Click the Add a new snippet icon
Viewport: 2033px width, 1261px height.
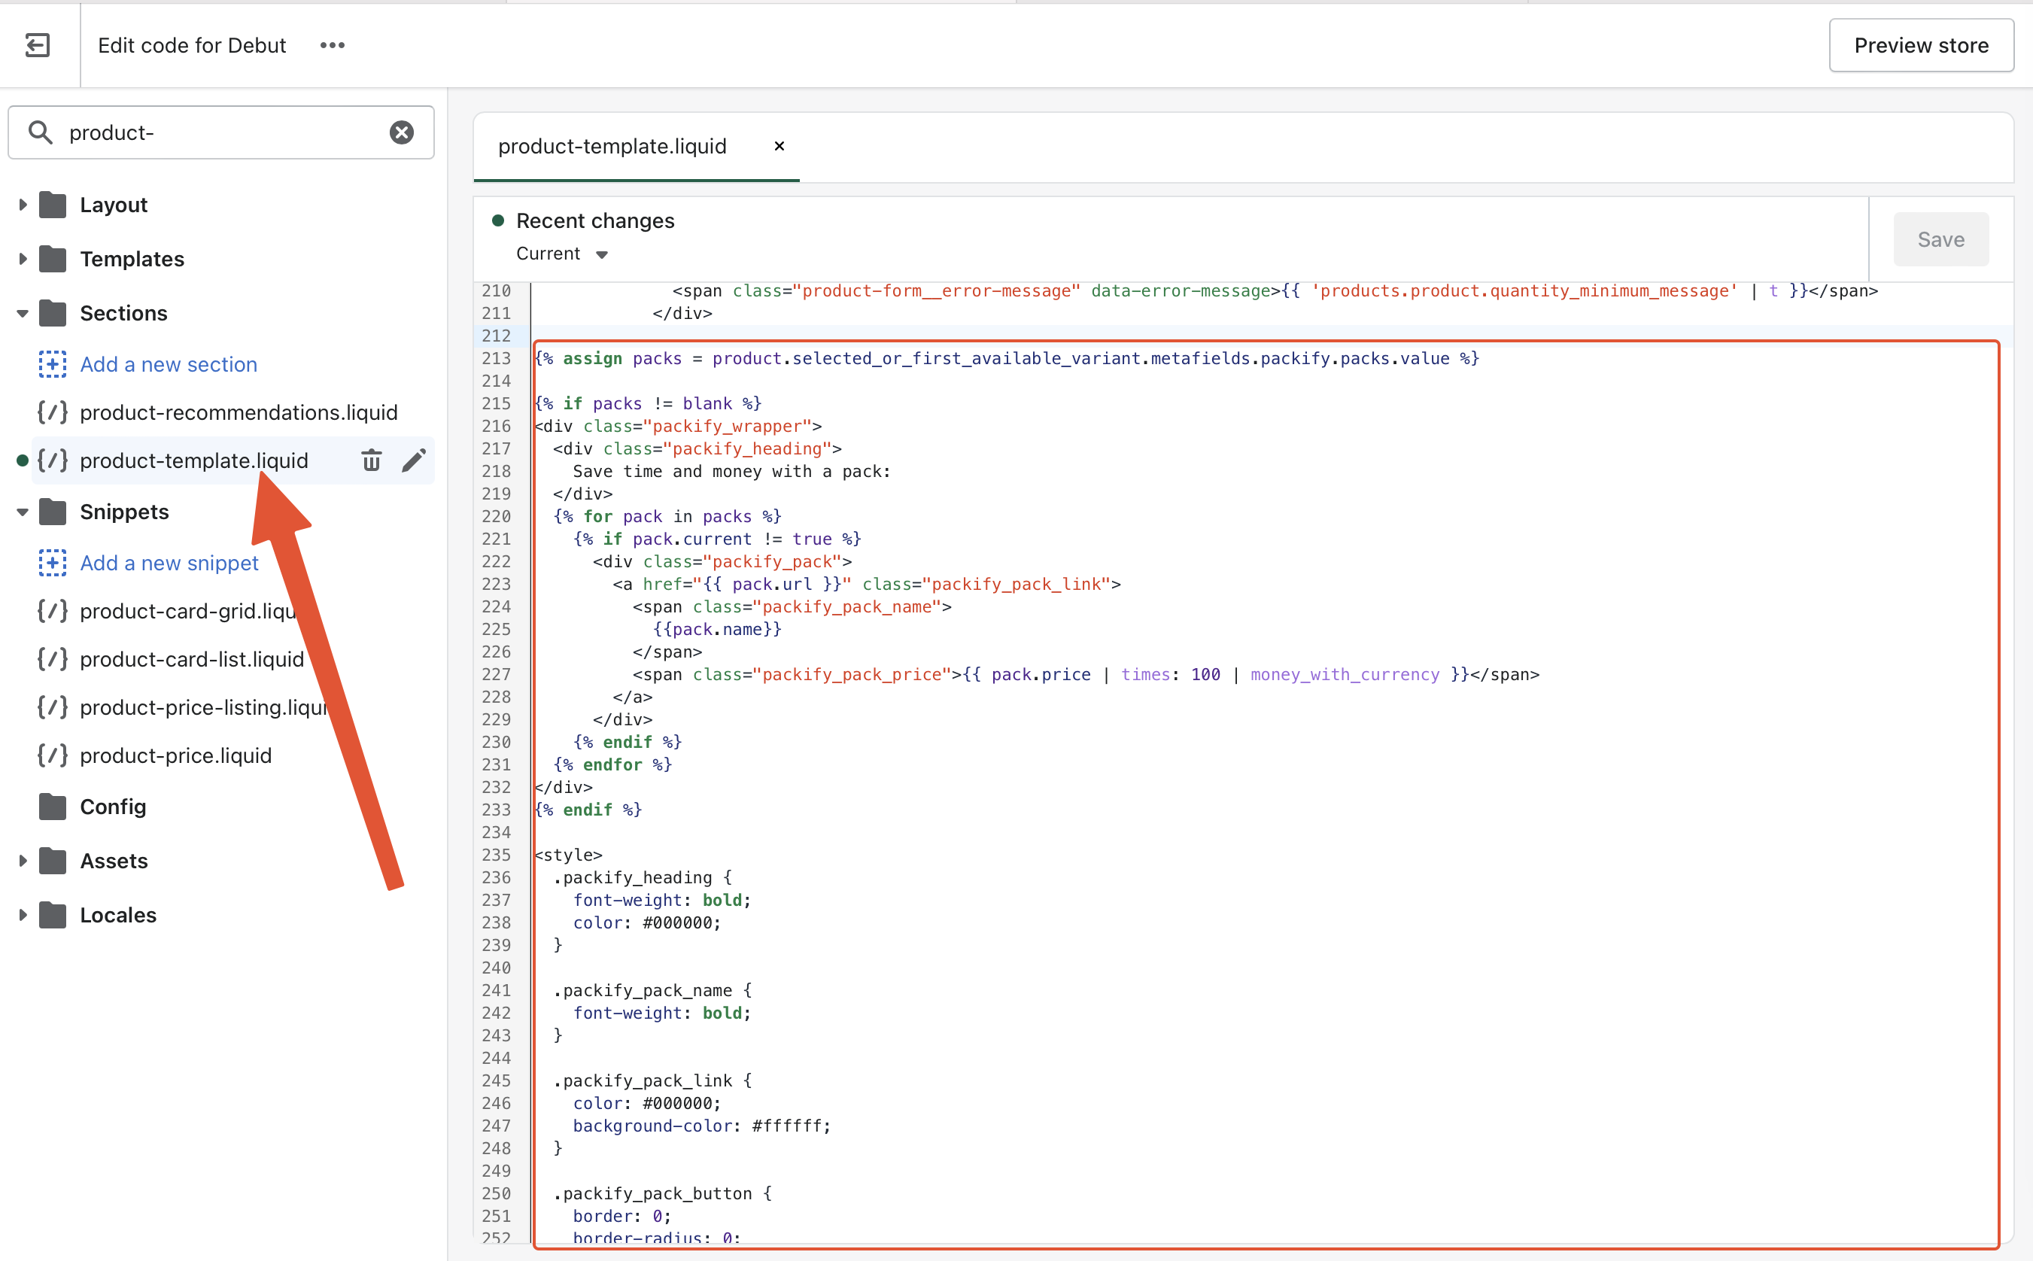(x=53, y=563)
